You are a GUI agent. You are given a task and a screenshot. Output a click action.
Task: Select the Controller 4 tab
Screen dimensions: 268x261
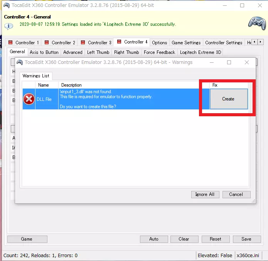[132, 42]
